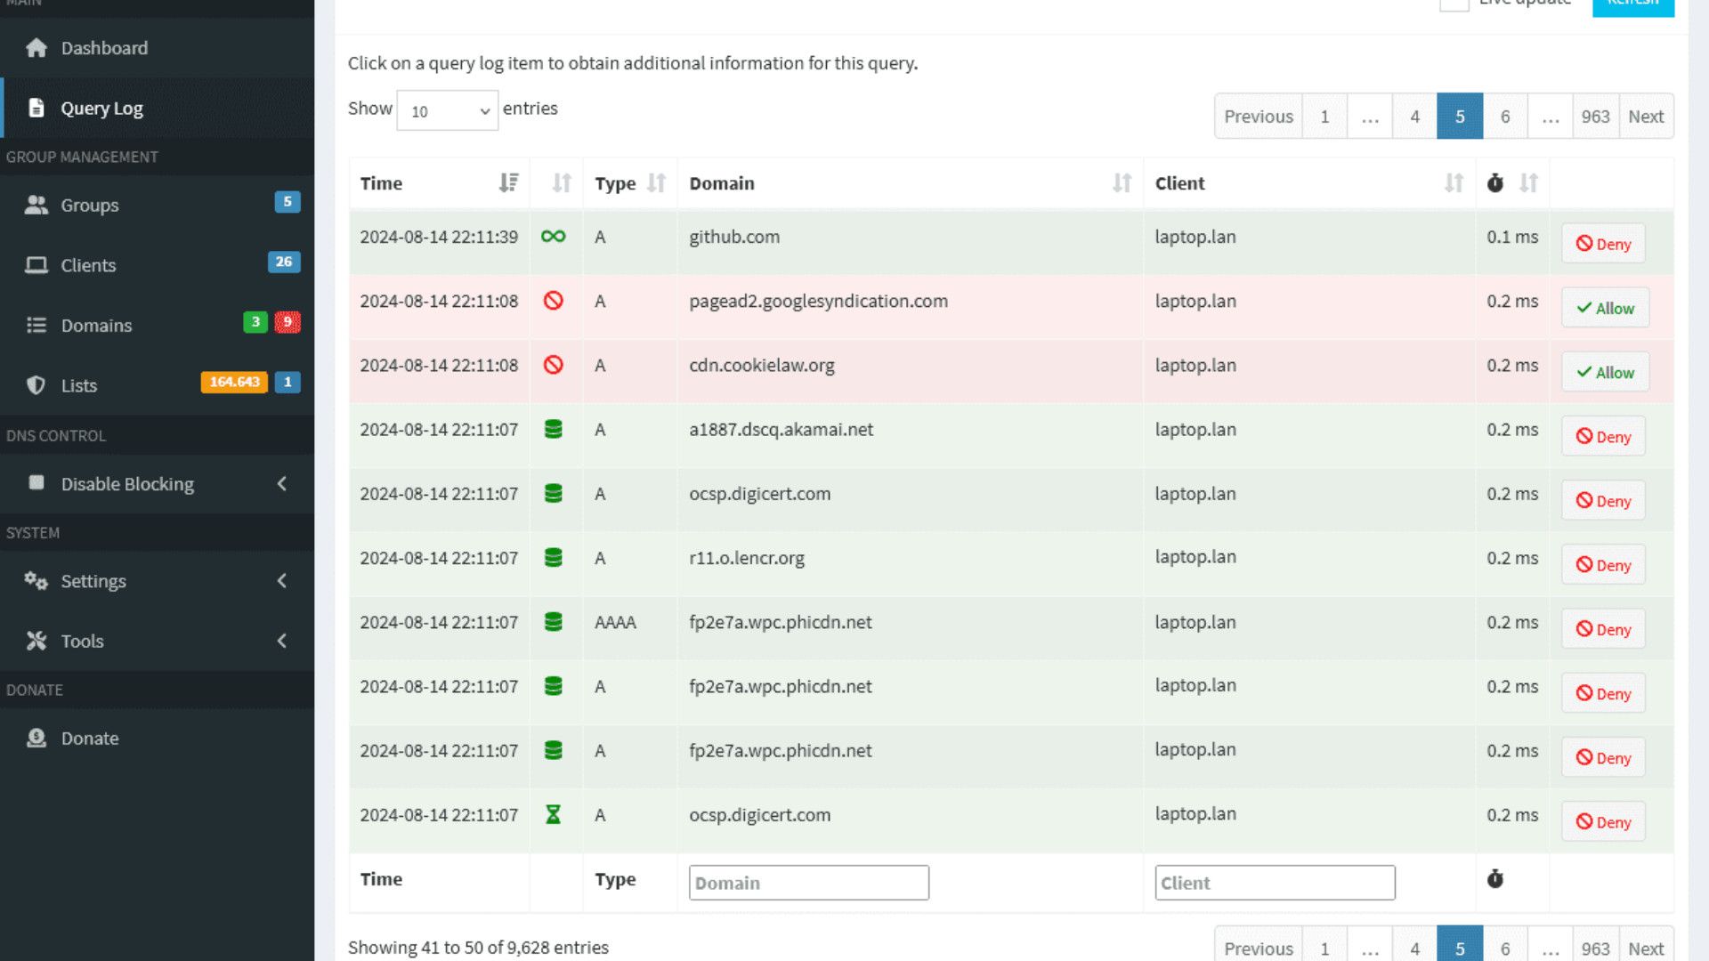Allow cdn.cookielaw.org domain
Viewport: 1709px width, 961px height.
point(1606,372)
